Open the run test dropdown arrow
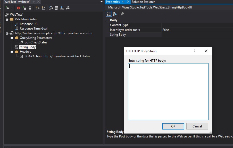 click(12, 8)
